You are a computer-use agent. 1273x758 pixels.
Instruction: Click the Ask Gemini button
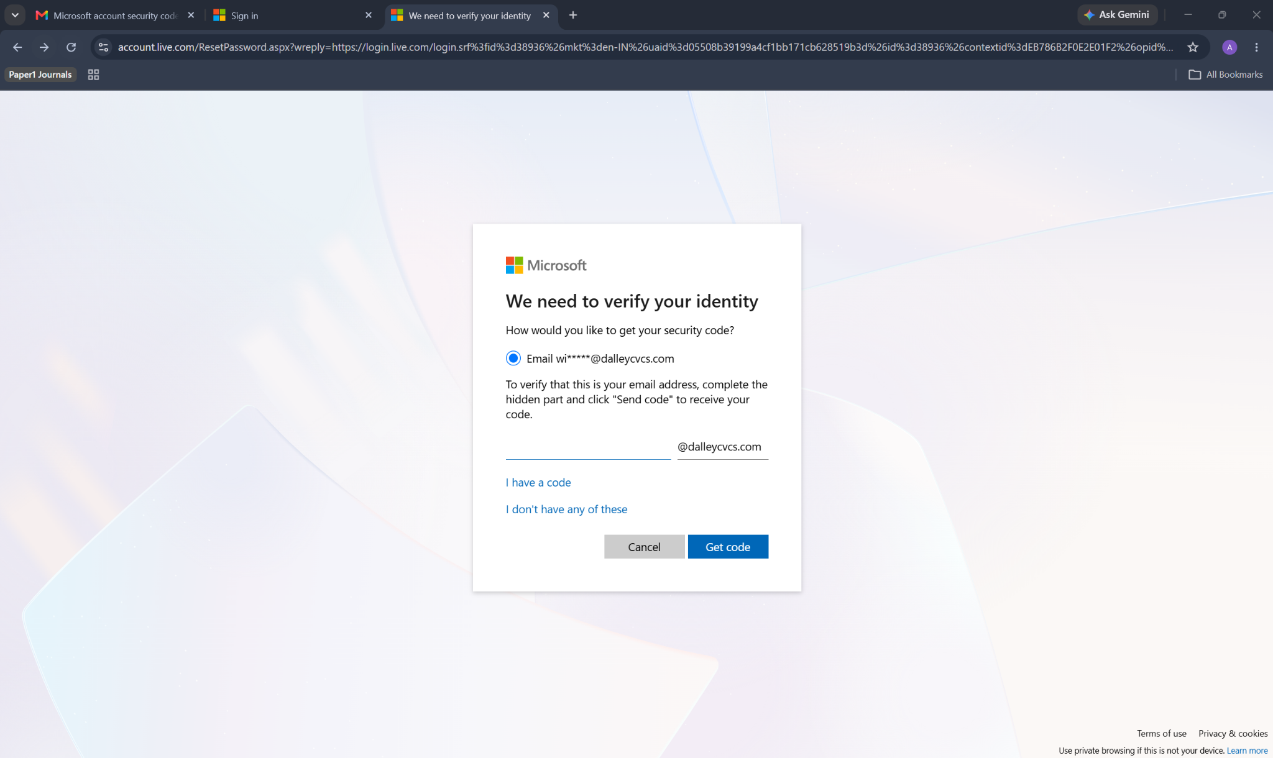[1118, 15]
